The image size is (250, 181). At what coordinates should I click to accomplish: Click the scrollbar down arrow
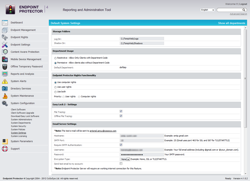[245, 174]
